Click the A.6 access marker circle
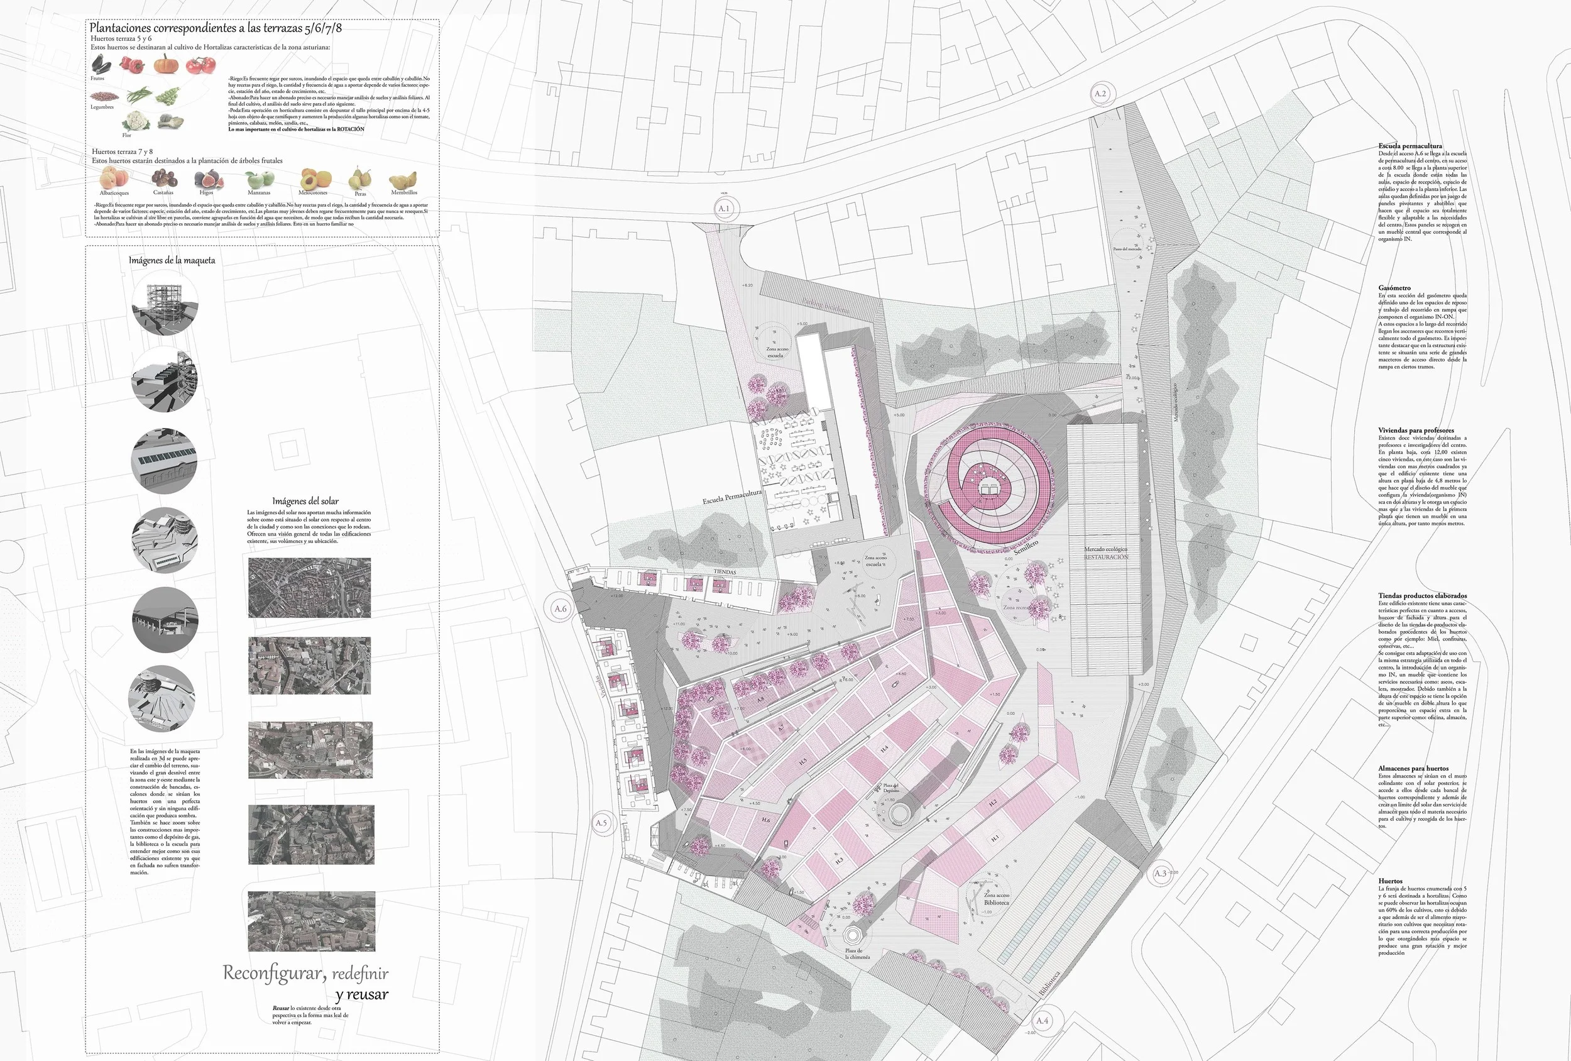1571x1061 pixels. pos(561,608)
